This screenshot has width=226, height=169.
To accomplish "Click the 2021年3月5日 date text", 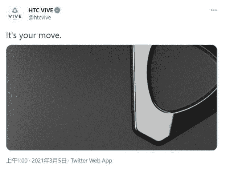I will pos(49,161).
